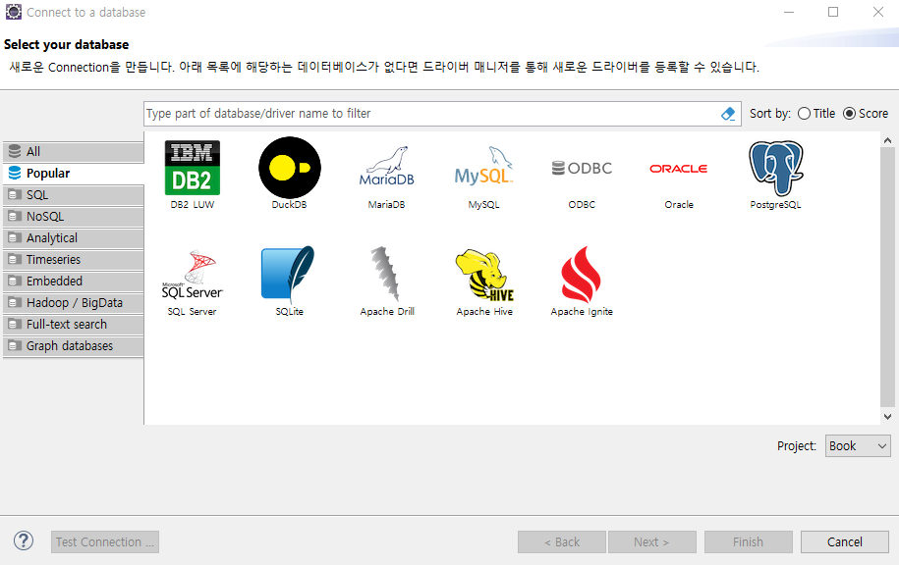Select the ODBC driver icon

point(582,169)
